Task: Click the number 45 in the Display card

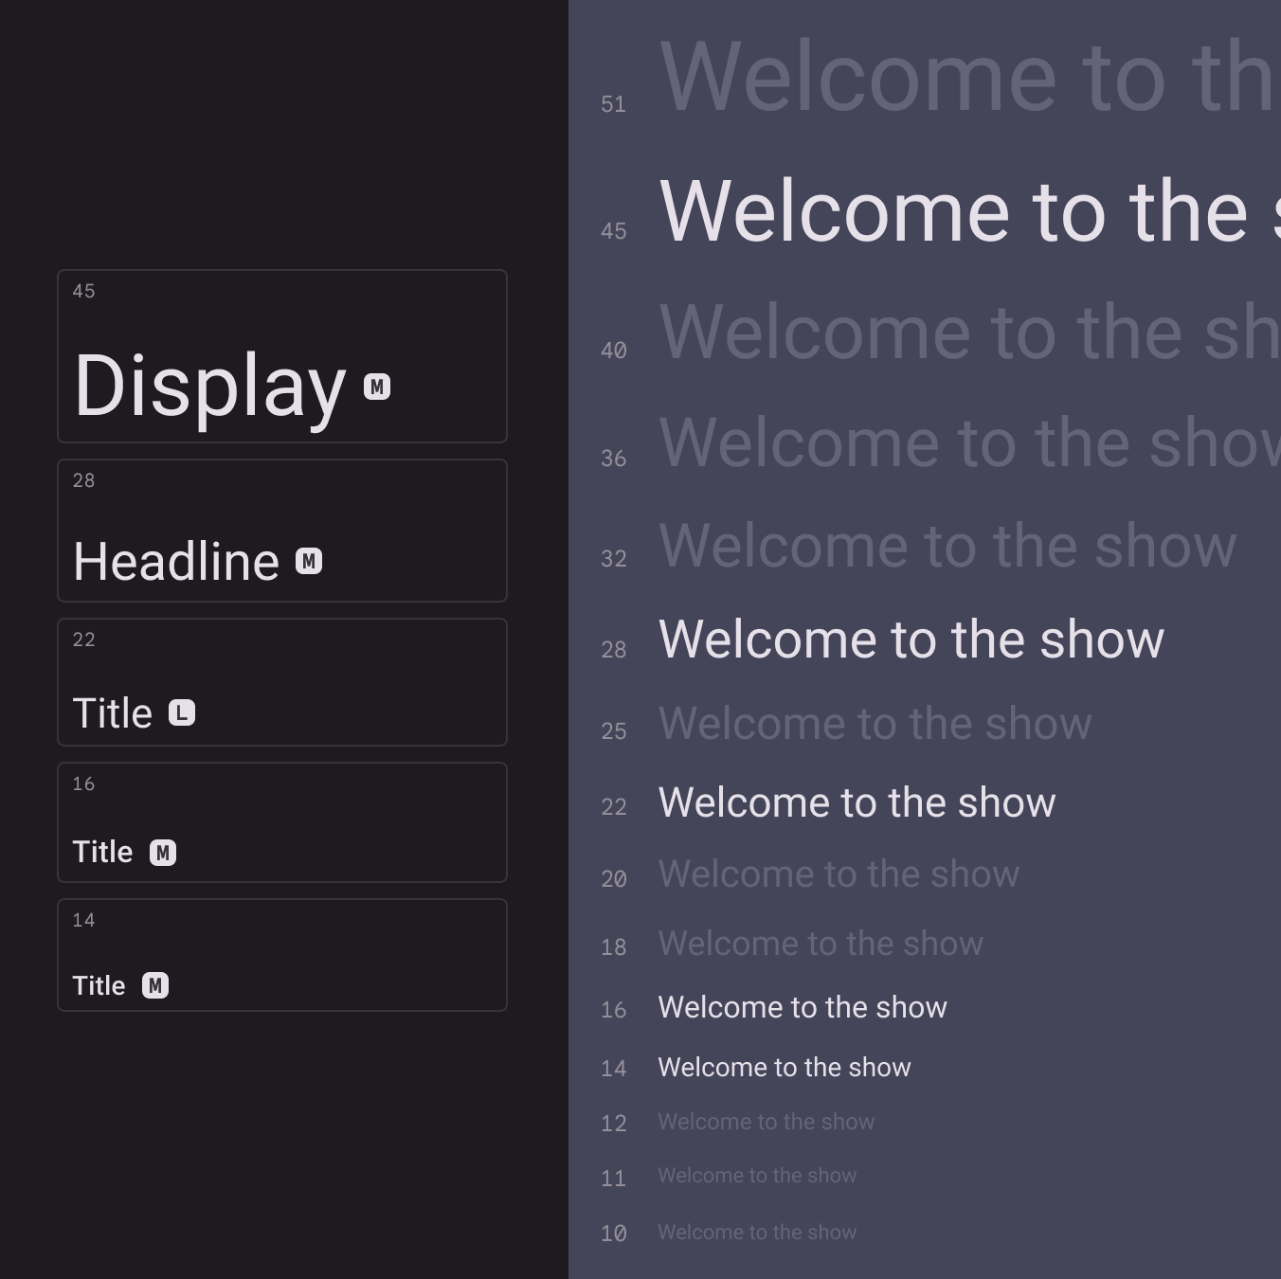Action: (x=83, y=292)
